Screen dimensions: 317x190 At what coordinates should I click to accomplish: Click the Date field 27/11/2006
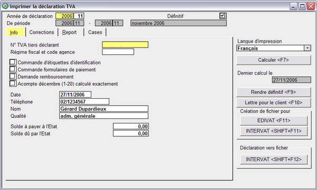75,94
